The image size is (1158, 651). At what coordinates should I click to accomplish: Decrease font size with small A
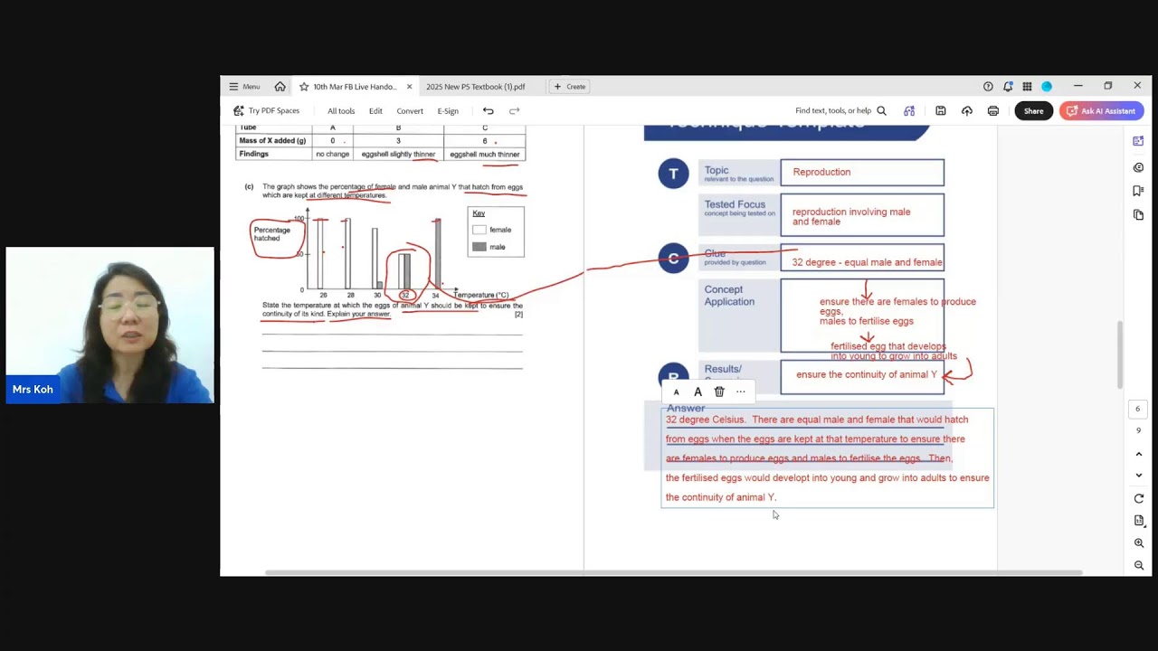676,392
